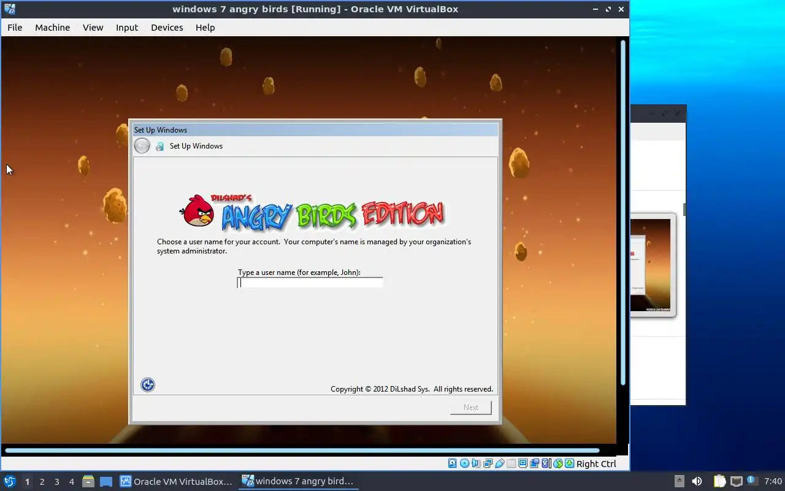Open the Devices menu
785x491 pixels.
(167, 27)
